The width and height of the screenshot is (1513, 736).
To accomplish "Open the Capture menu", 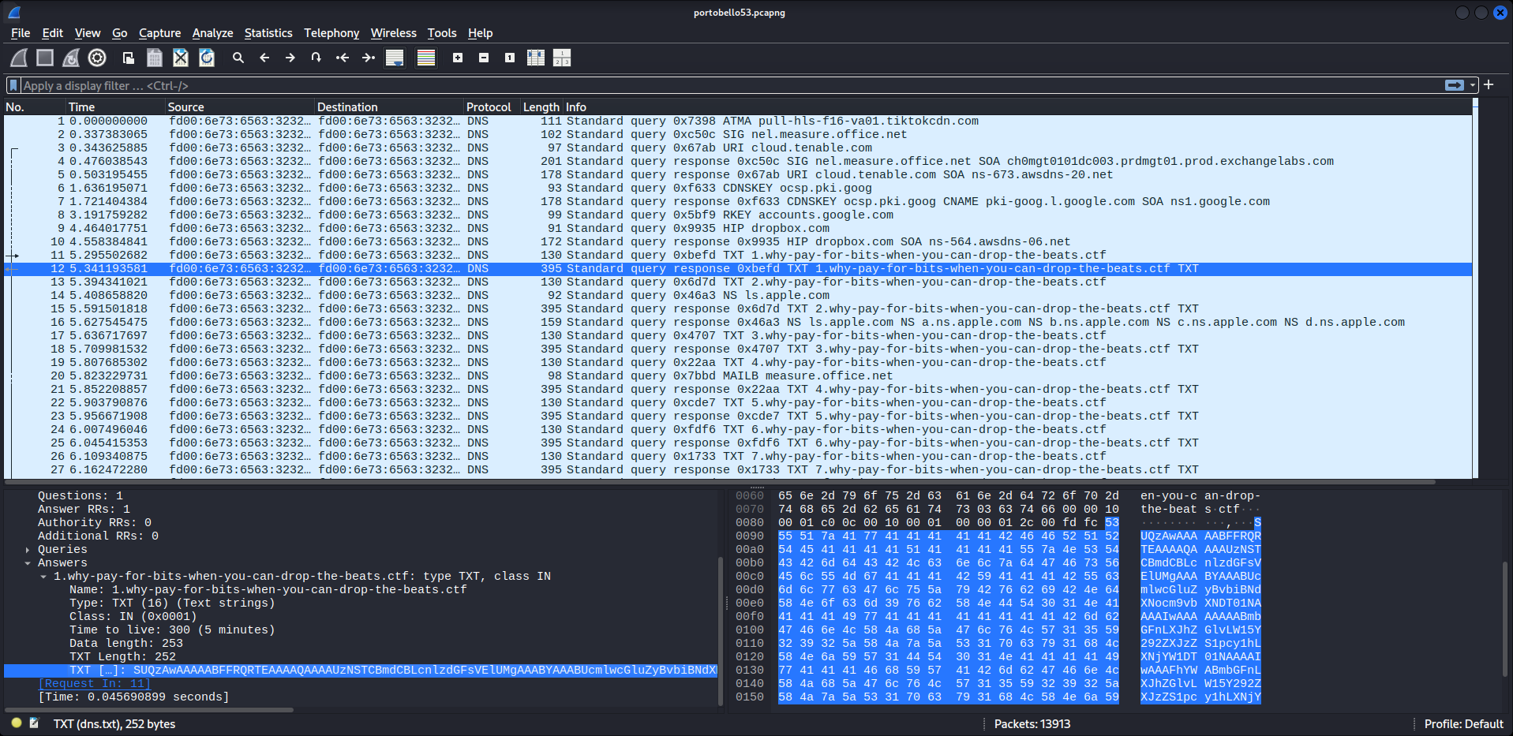I will point(159,33).
